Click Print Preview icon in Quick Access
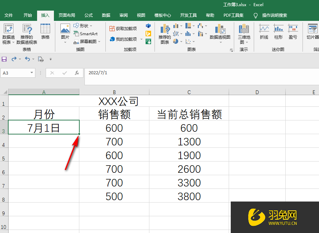This screenshot has height=233, width=319. click(41, 59)
